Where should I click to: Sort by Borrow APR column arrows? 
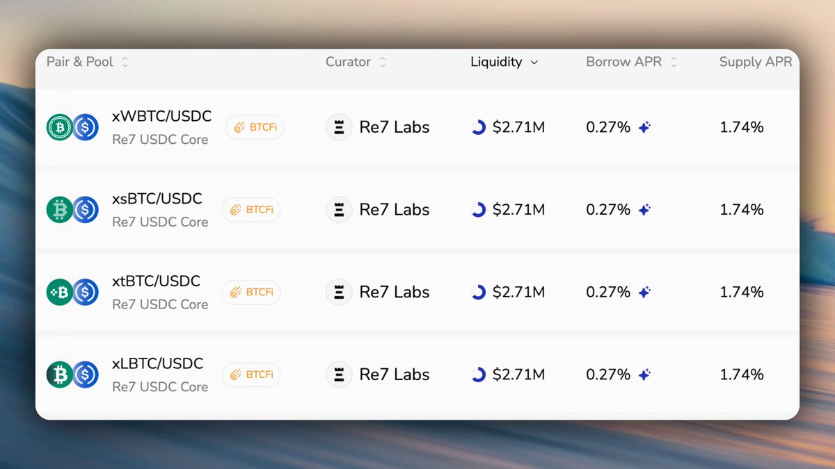click(x=673, y=62)
